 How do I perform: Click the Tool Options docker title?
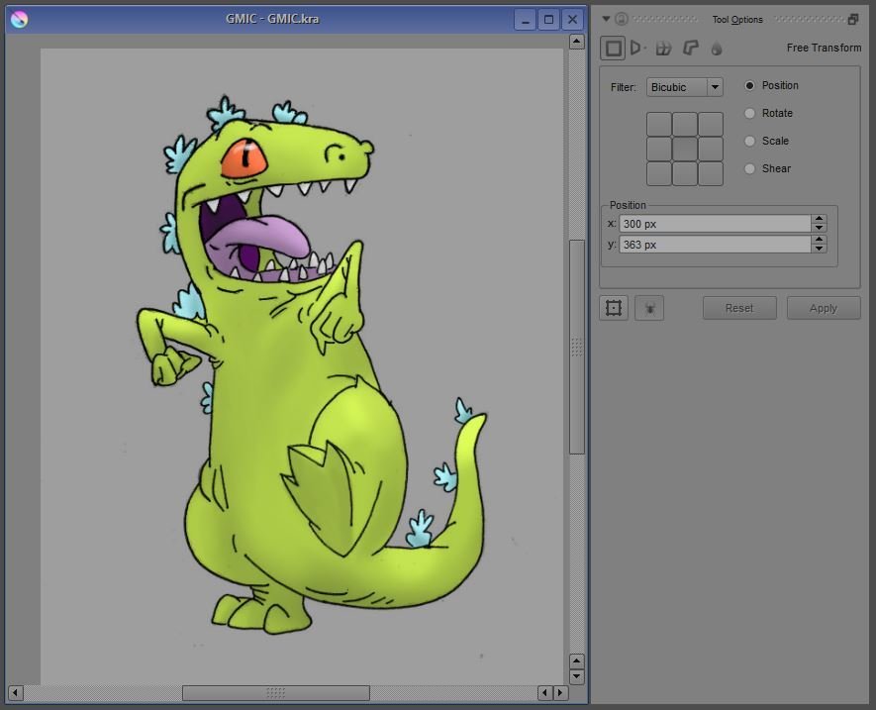point(736,20)
